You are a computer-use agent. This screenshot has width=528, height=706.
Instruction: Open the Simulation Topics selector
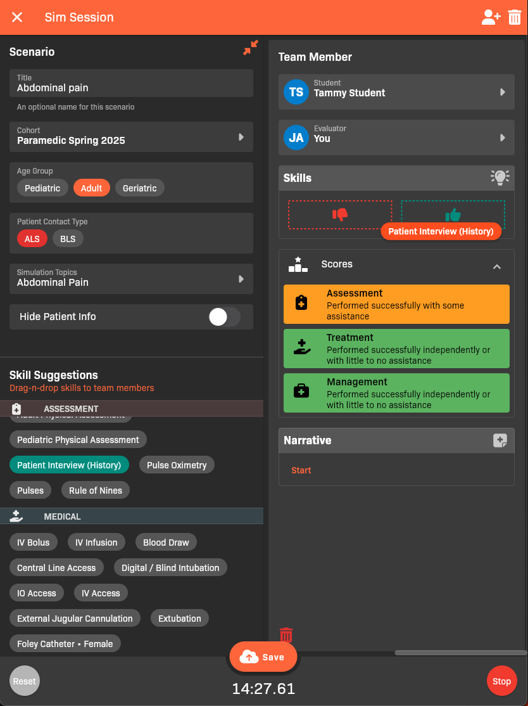point(131,279)
